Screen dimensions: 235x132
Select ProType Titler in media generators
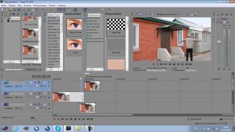coord(94,27)
